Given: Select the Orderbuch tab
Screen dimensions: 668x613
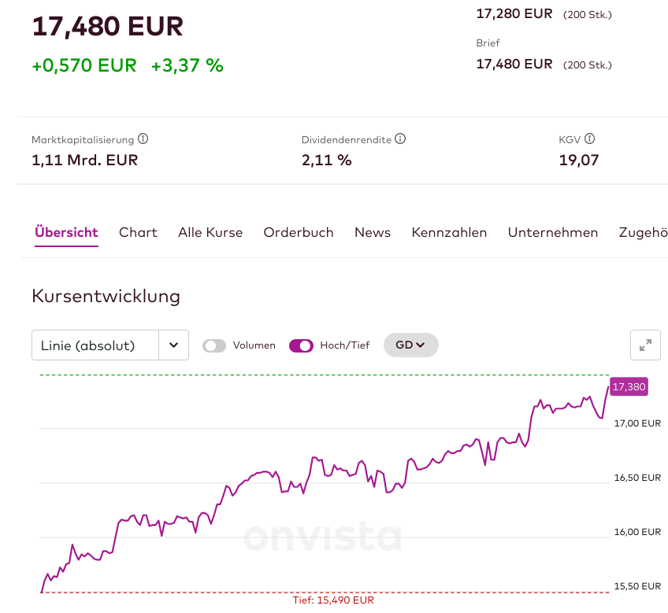Looking at the screenshot, I should click(x=299, y=232).
